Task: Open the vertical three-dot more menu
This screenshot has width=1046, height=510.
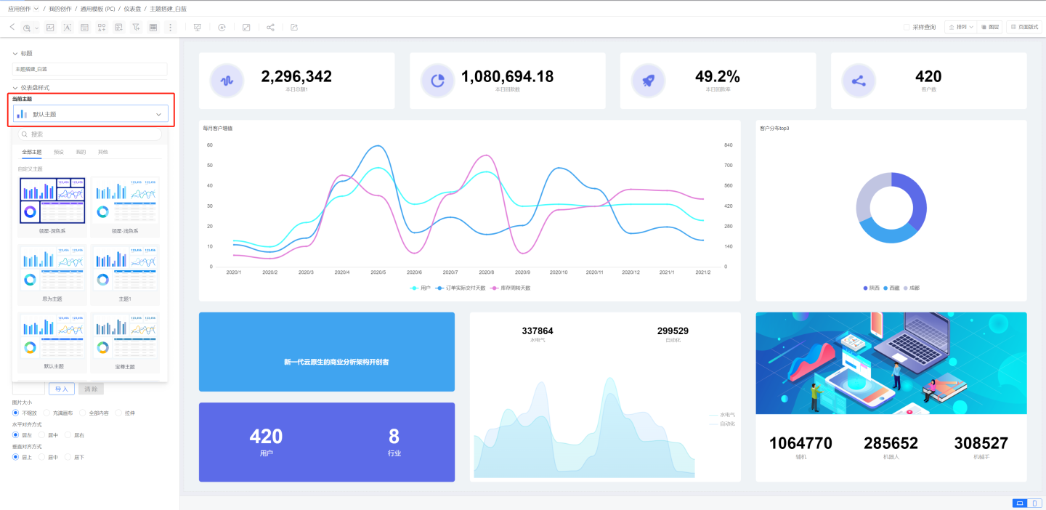Action: pyautogui.click(x=171, y=27)
